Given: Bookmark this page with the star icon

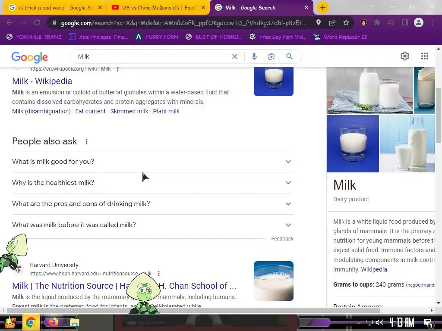Looking at the screenshot, I should coord(346,22).
